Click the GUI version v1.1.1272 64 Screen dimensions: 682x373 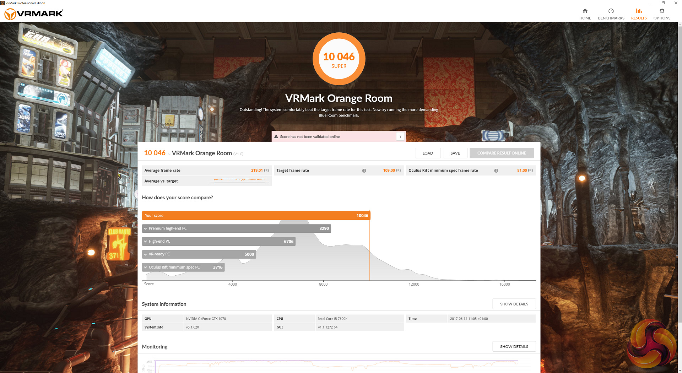(x=328, y=327)
